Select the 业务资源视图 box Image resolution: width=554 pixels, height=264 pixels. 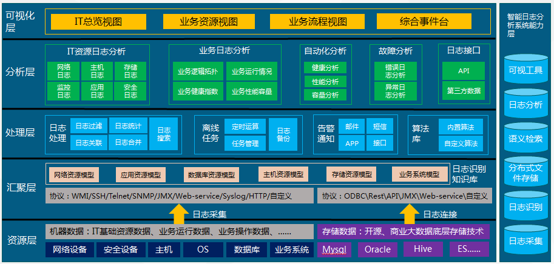[x=209, y=22]
